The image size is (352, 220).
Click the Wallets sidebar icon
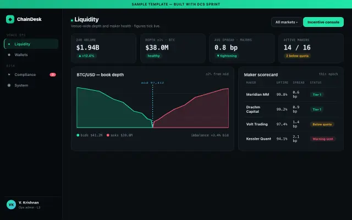pos(9,55)
